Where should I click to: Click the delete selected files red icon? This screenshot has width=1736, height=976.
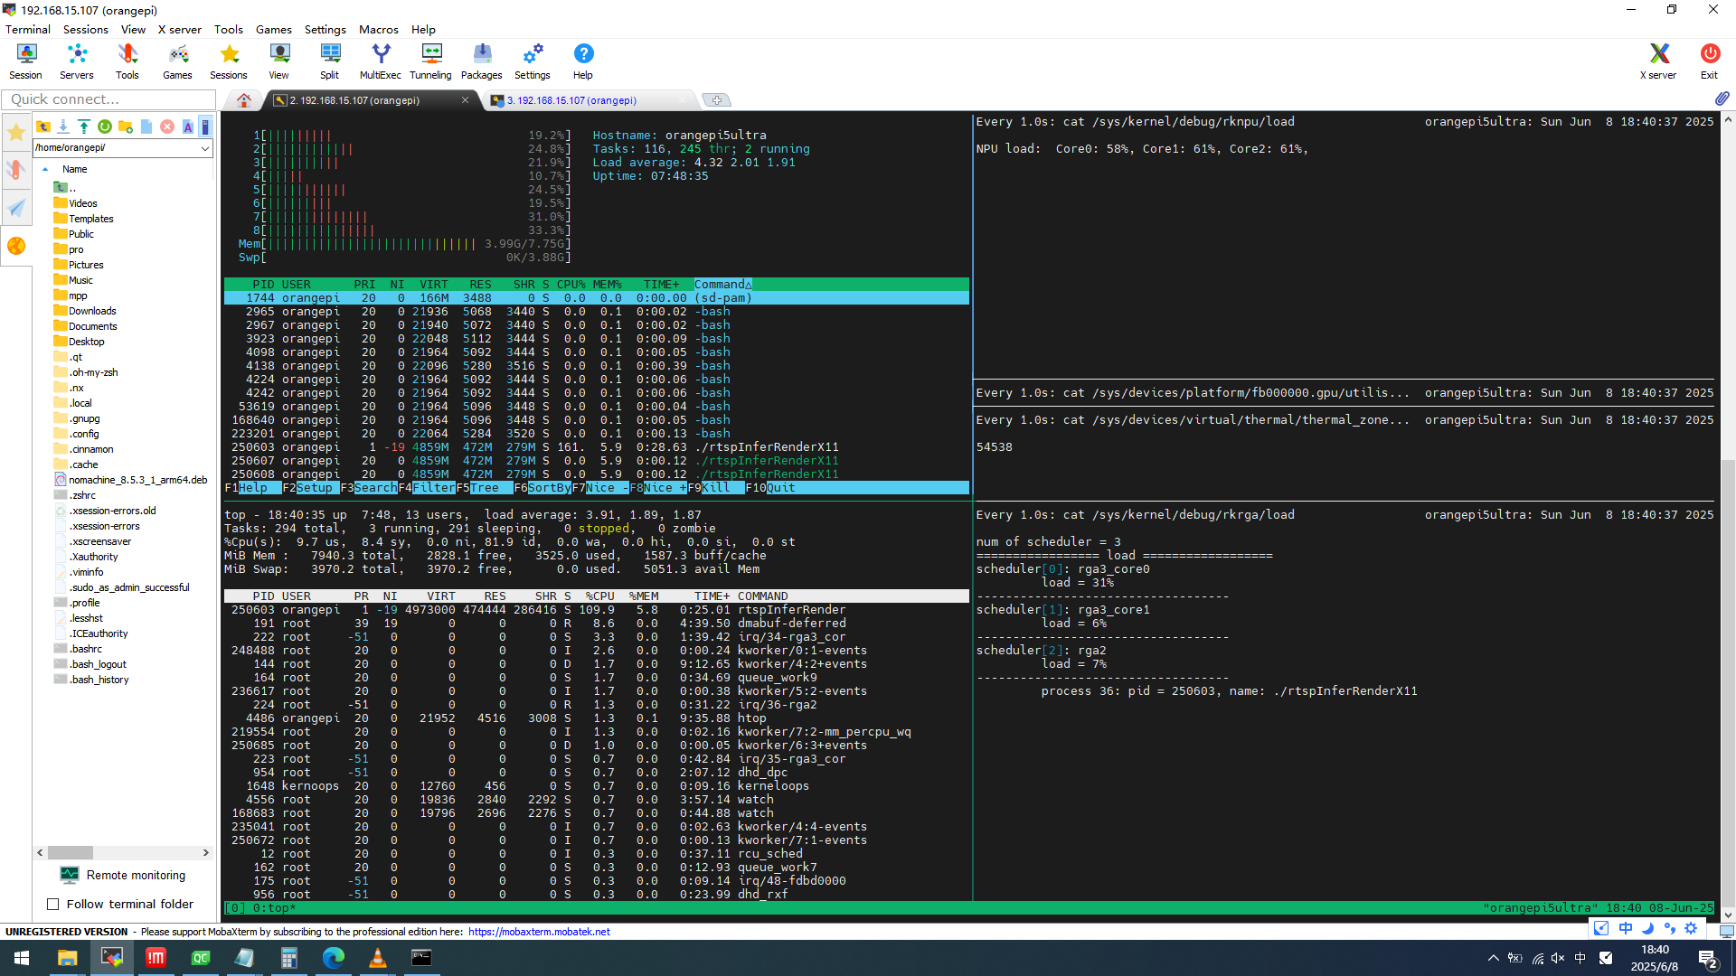[x=167, y=127]
